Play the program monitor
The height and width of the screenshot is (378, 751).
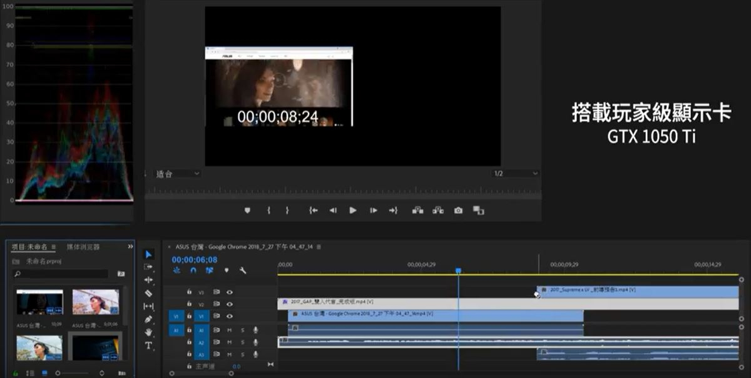[x=353, y=211]
